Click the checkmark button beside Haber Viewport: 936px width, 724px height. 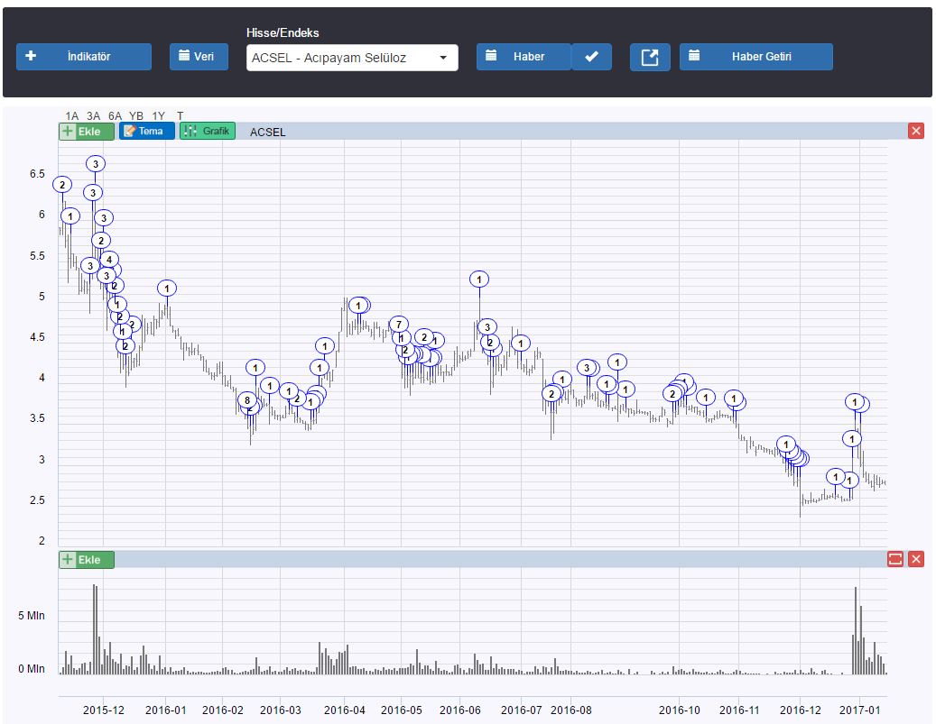(591, 57)
